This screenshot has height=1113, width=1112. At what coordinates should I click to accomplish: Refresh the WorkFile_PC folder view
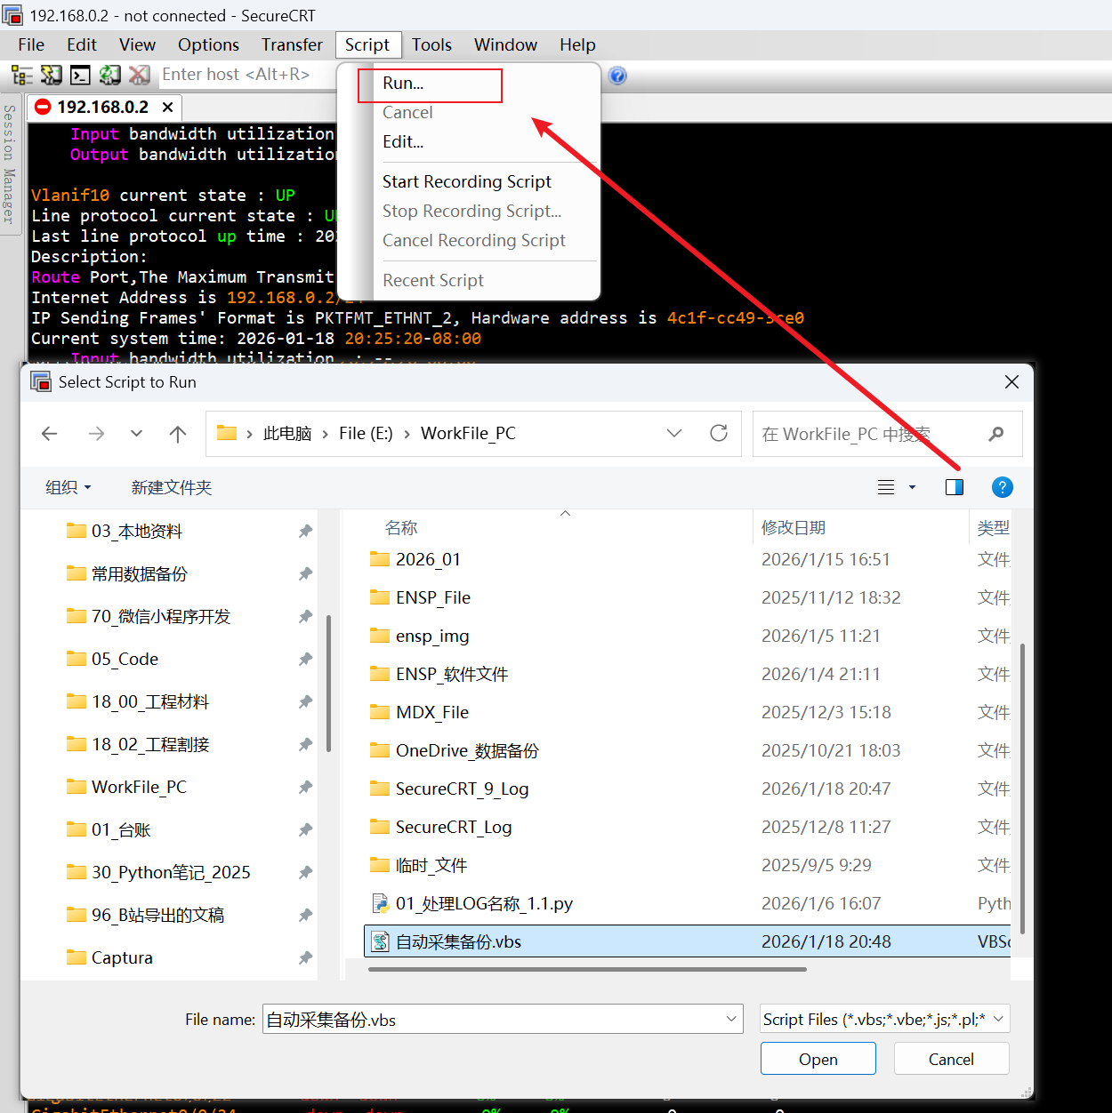coord(719,433)
